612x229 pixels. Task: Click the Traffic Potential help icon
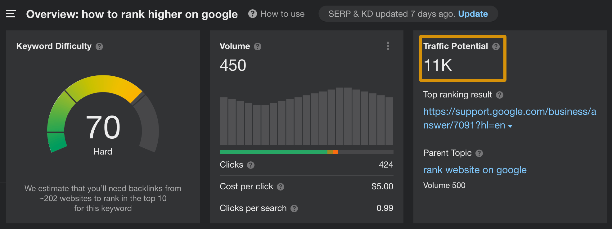[496, 47]
